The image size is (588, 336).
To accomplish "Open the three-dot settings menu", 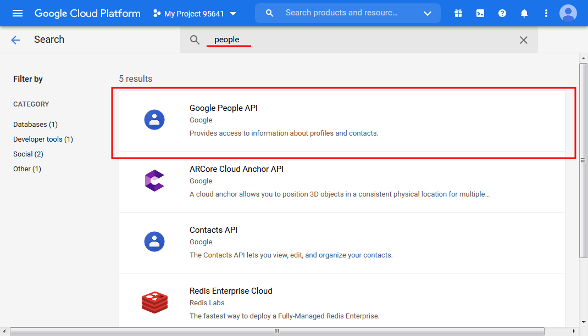I will [546, 14].
